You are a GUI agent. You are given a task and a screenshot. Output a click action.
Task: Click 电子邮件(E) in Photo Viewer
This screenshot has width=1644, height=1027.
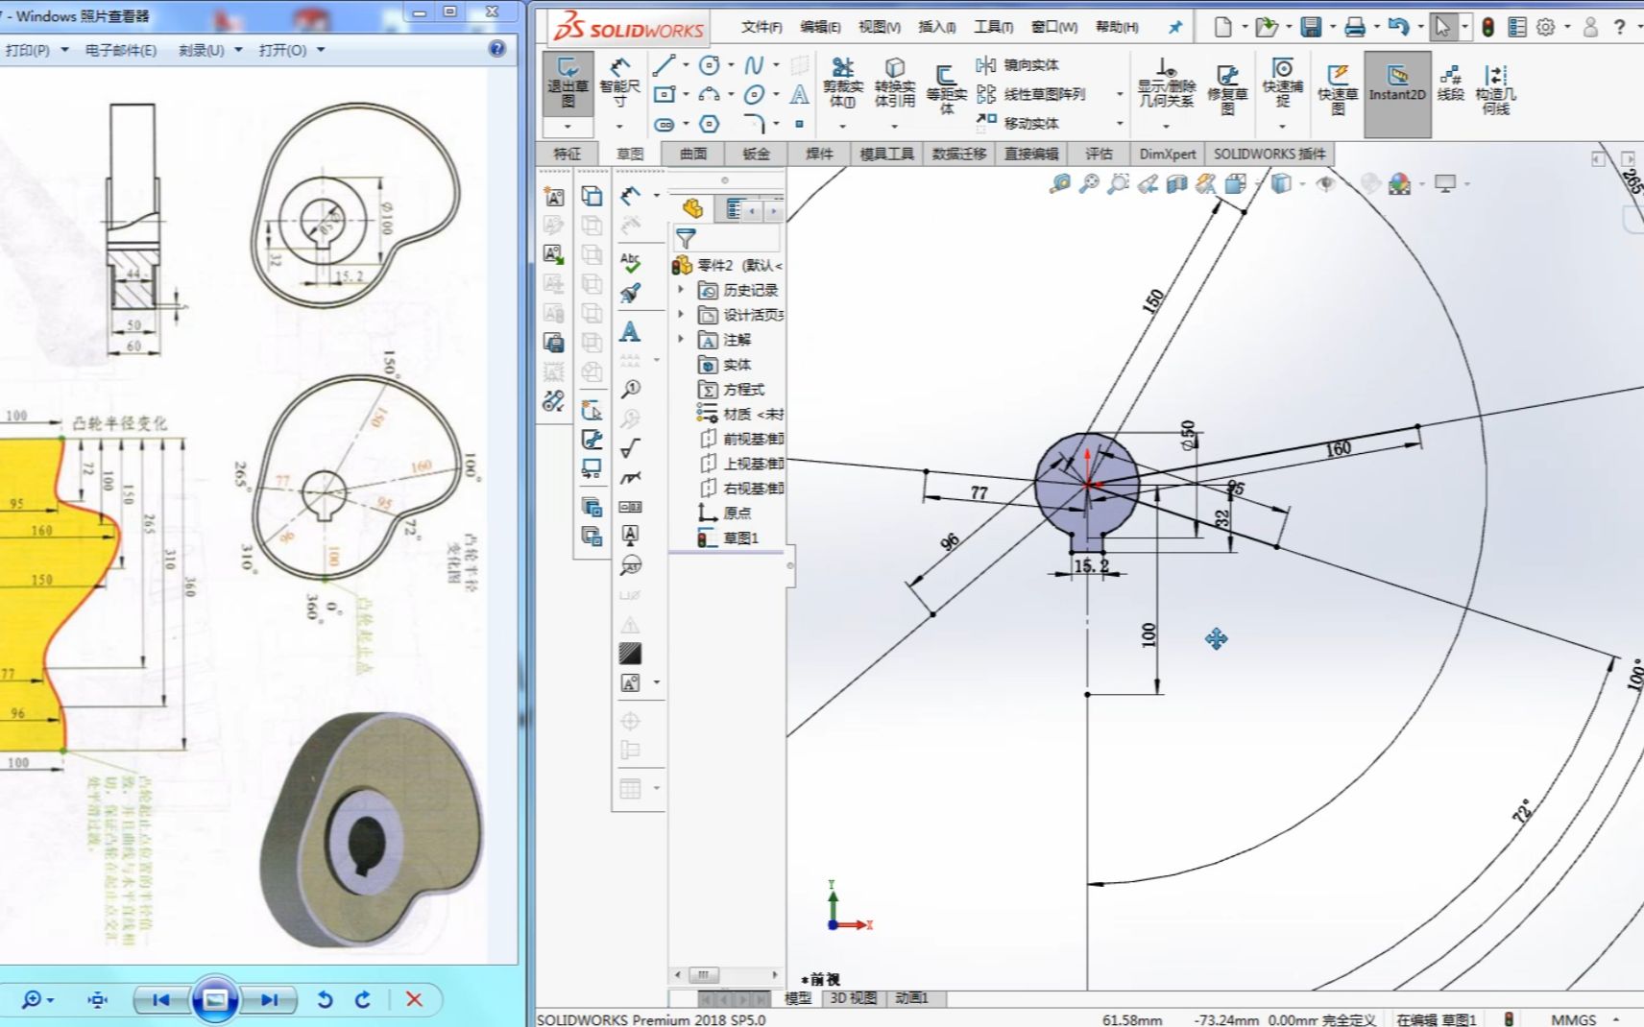tap(120, 50)
